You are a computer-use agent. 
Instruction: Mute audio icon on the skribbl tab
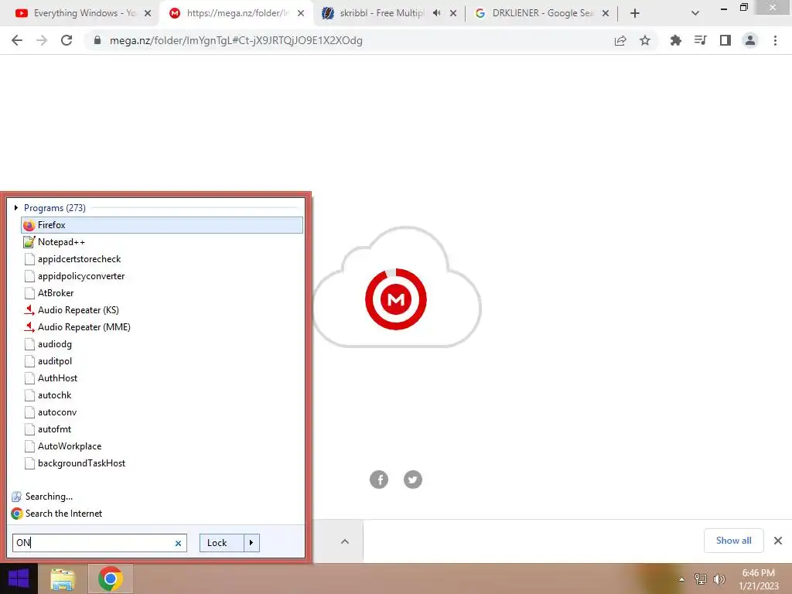(x=437, y=13)
